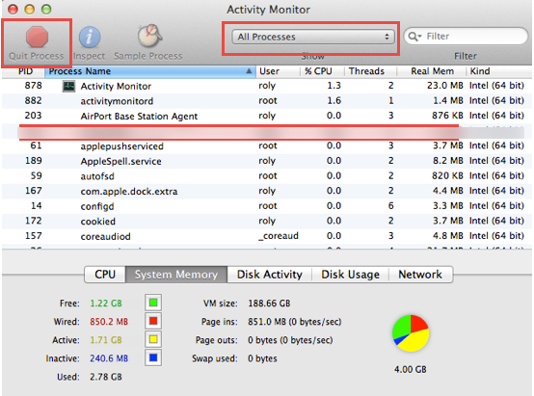Click the 188.66 GB VM size value
Screen dimensions: 534x396
click(269, 304)
